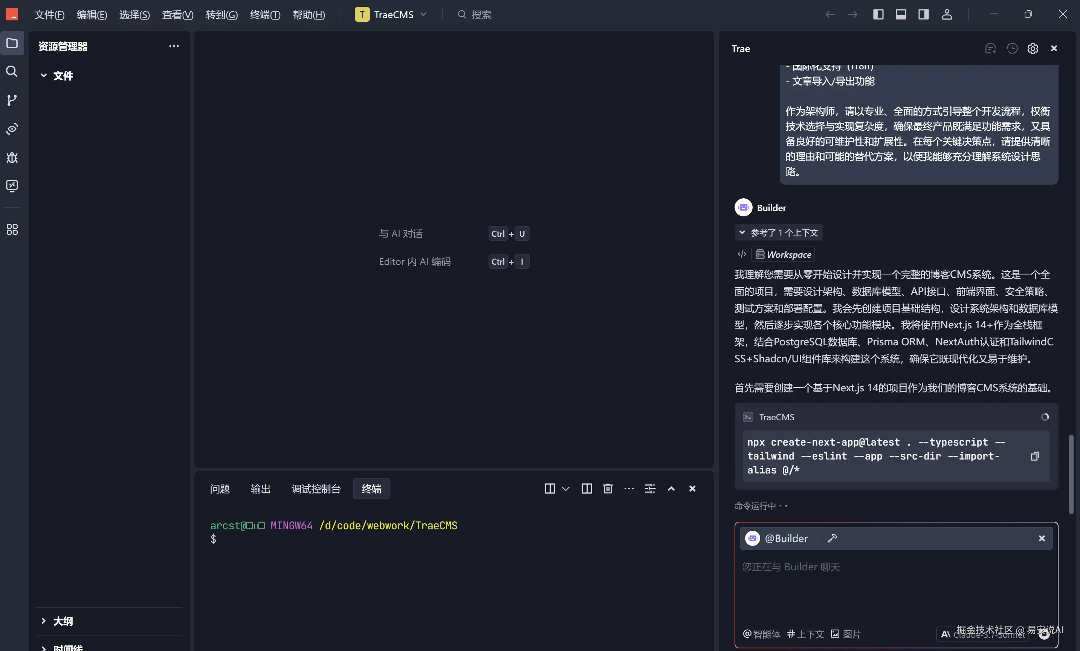Toggle the right side panel layout
1080x651 pixels.
click(924, 14)
